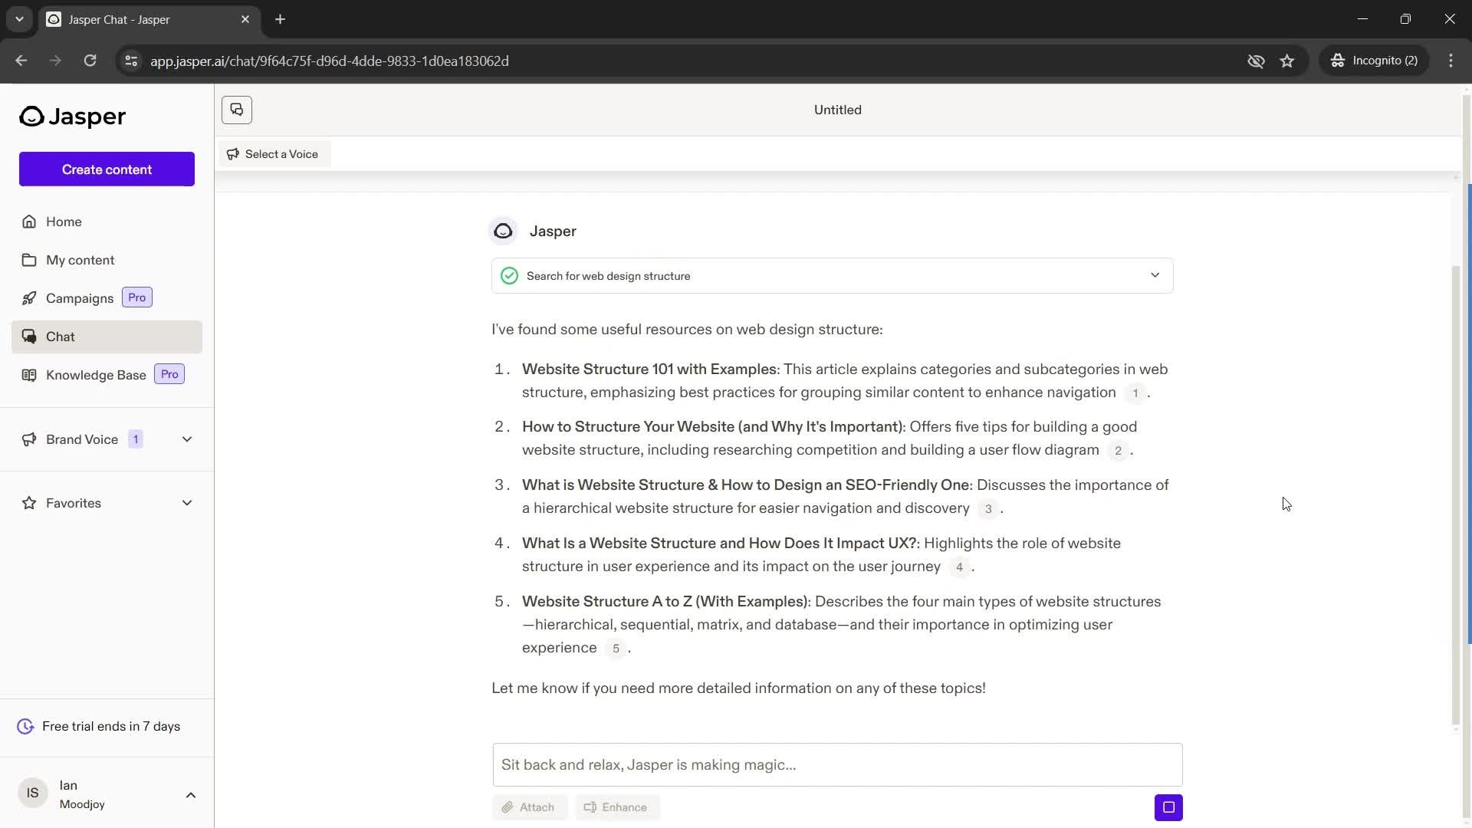Stop generation with the purple square button

tap(1168, 807)
